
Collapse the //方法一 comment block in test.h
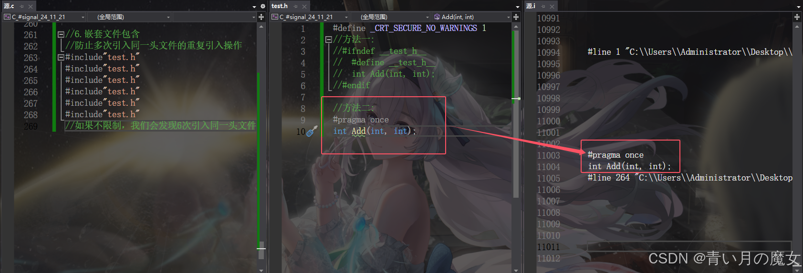(x=328, y=40)
